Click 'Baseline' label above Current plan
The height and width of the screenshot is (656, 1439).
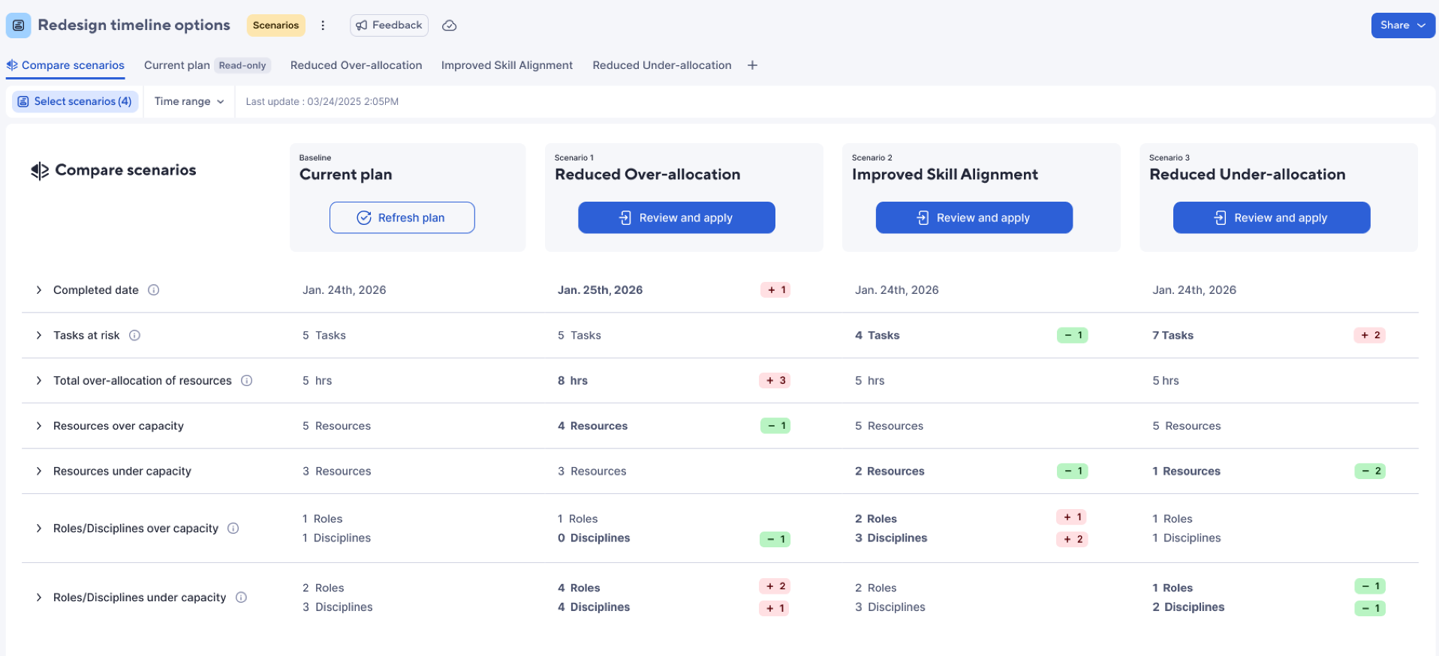click(315, 157)
